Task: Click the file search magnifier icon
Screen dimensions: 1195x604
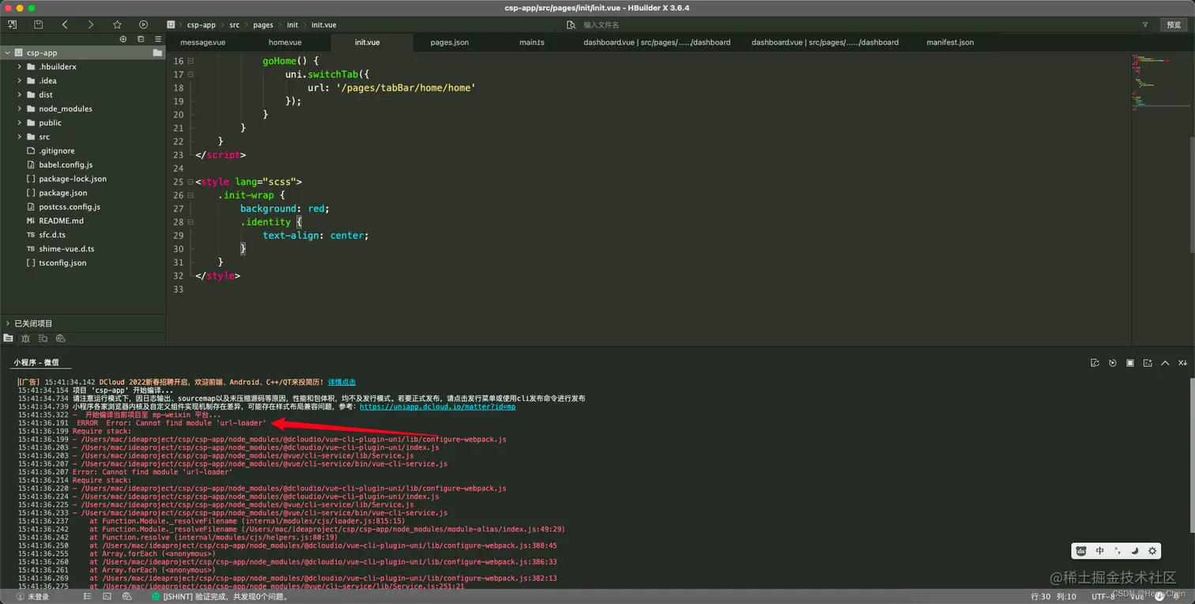Action: point(571,25)
